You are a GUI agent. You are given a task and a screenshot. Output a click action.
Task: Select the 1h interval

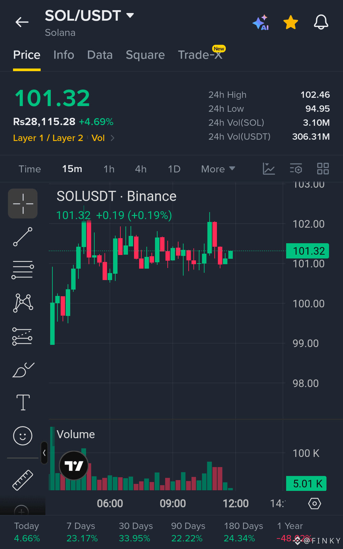(x=109, y=169)
